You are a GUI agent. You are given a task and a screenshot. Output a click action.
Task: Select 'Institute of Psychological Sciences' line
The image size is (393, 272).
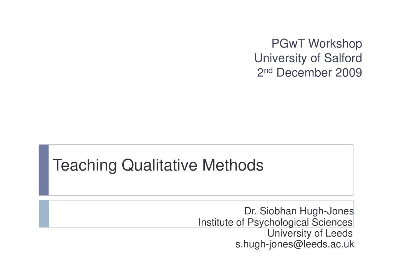(x=275, y=222)
